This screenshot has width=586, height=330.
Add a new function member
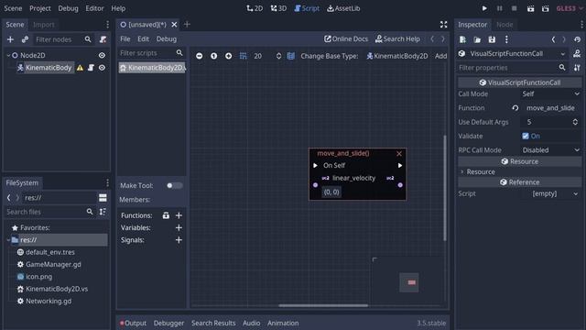click(x=179, y=215)
